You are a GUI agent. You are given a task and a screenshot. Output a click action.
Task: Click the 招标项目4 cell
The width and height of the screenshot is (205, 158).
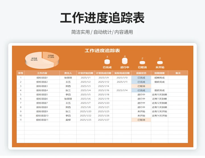pos(42,90)
